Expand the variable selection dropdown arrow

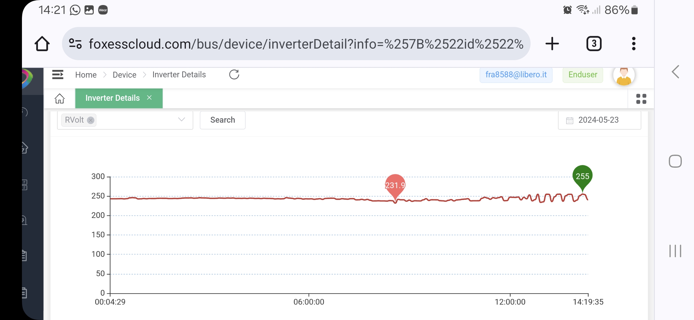(x=182, y=120)
